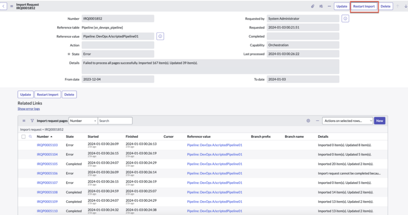This screenshot has width=408, height=215.
Task: Click details cell of IRQP0005106 row
Action: tap(349, 173)
